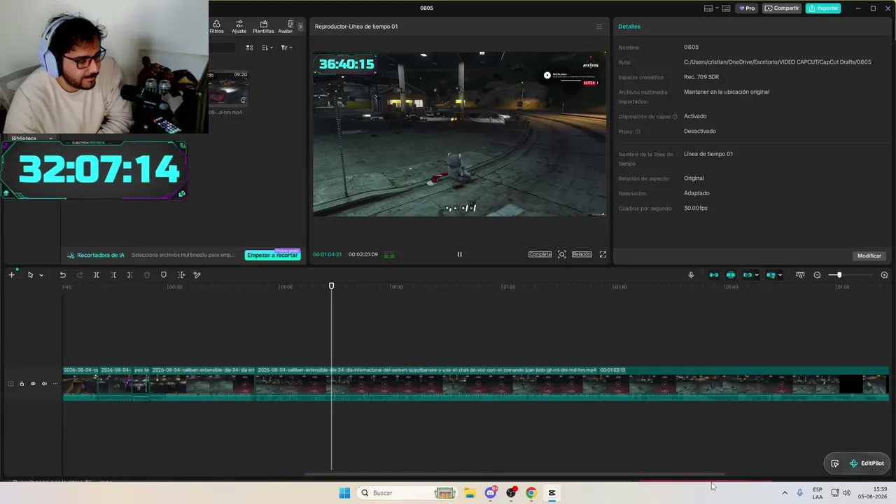Open EditPilot assistant
This screenshot has height=504, width=896.
[x=867, y=463]
